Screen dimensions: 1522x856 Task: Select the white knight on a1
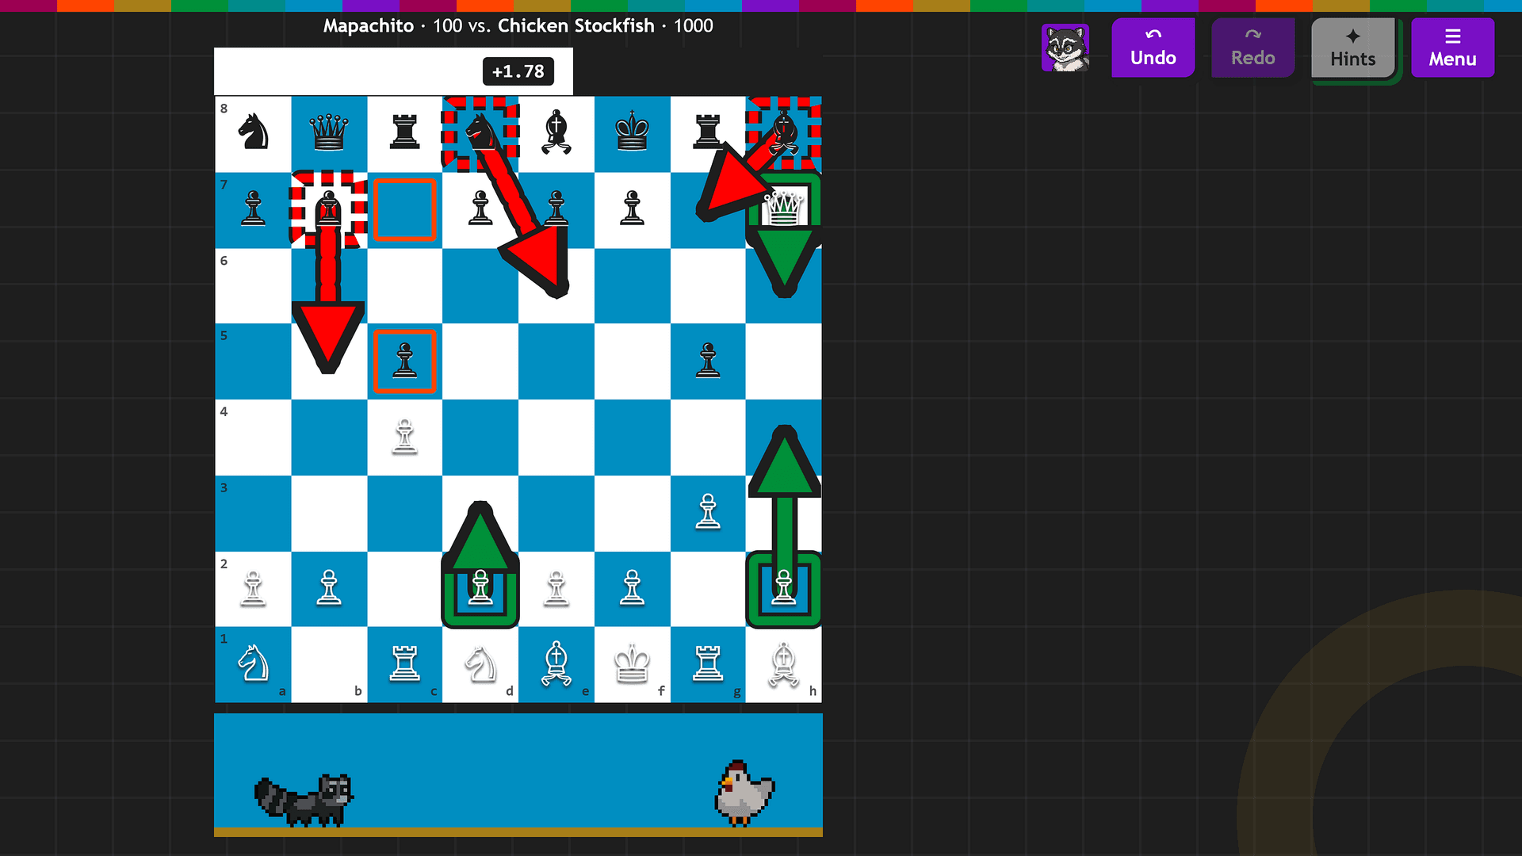coord(254,664)
